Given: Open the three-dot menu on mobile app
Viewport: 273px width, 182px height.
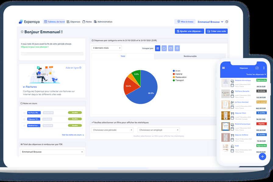Looking at the screenshot, I should [x=264, y=68].
